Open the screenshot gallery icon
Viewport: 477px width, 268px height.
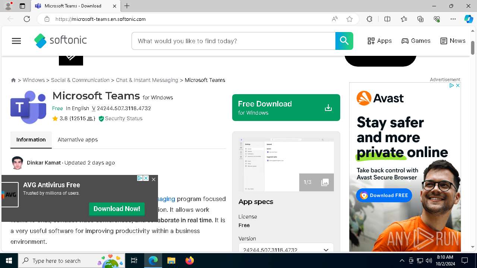point(325,182)
